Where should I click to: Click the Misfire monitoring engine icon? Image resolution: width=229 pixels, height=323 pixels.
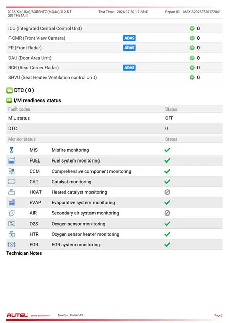(x=12, y=150)
